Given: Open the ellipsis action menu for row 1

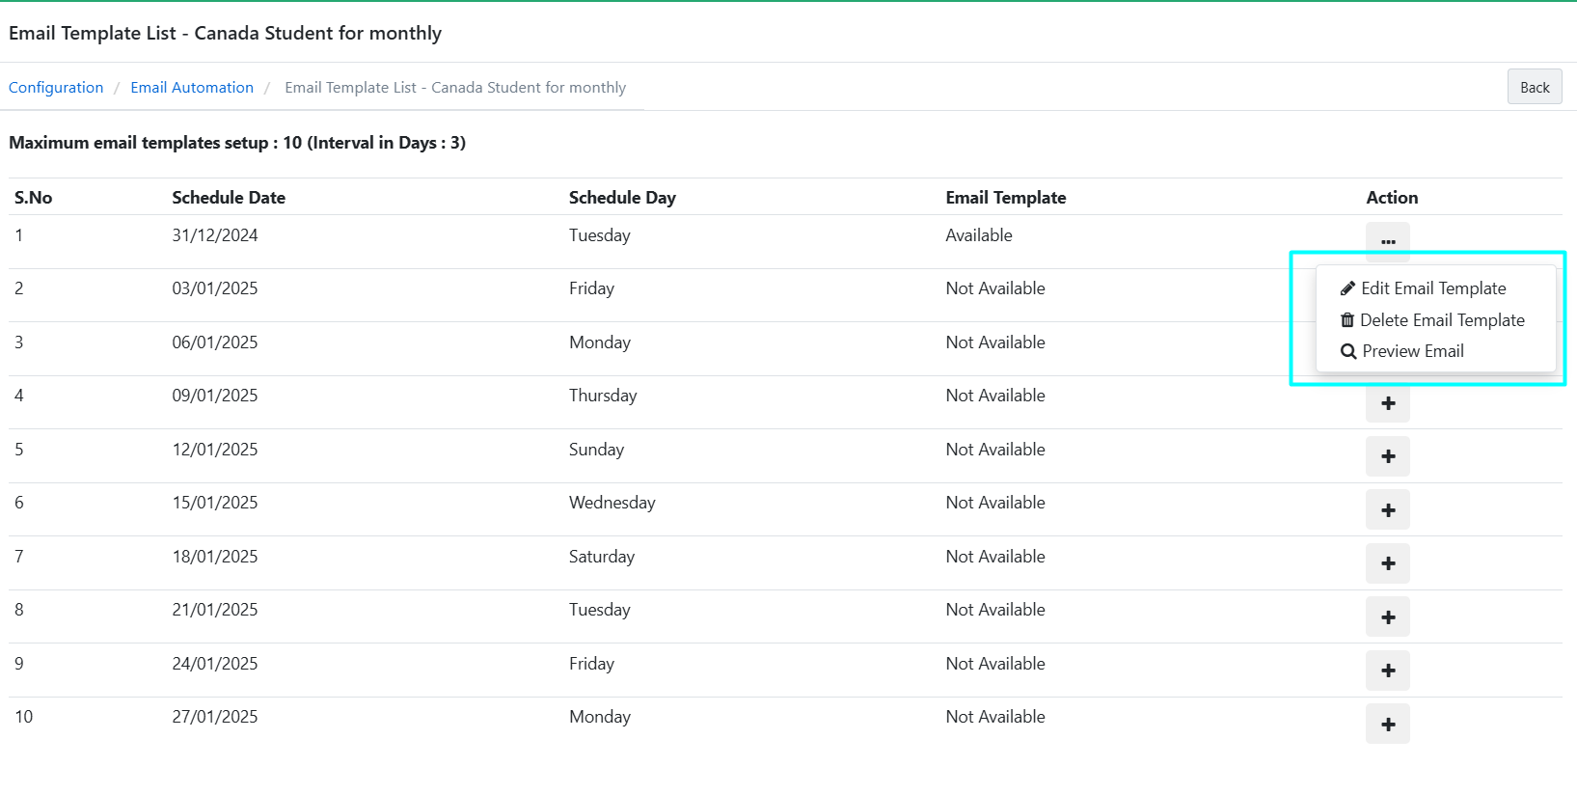Looking at the screenshot, I should coord(1387,241).
